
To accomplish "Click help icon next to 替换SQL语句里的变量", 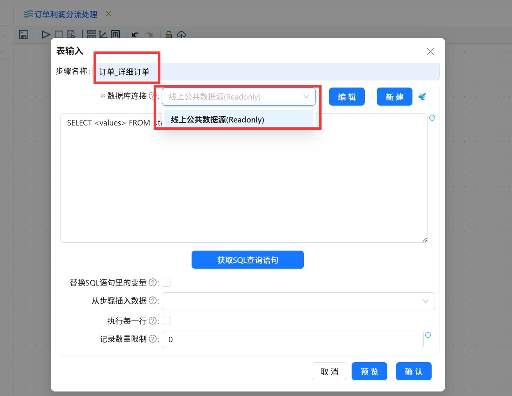I will [153, 283].
